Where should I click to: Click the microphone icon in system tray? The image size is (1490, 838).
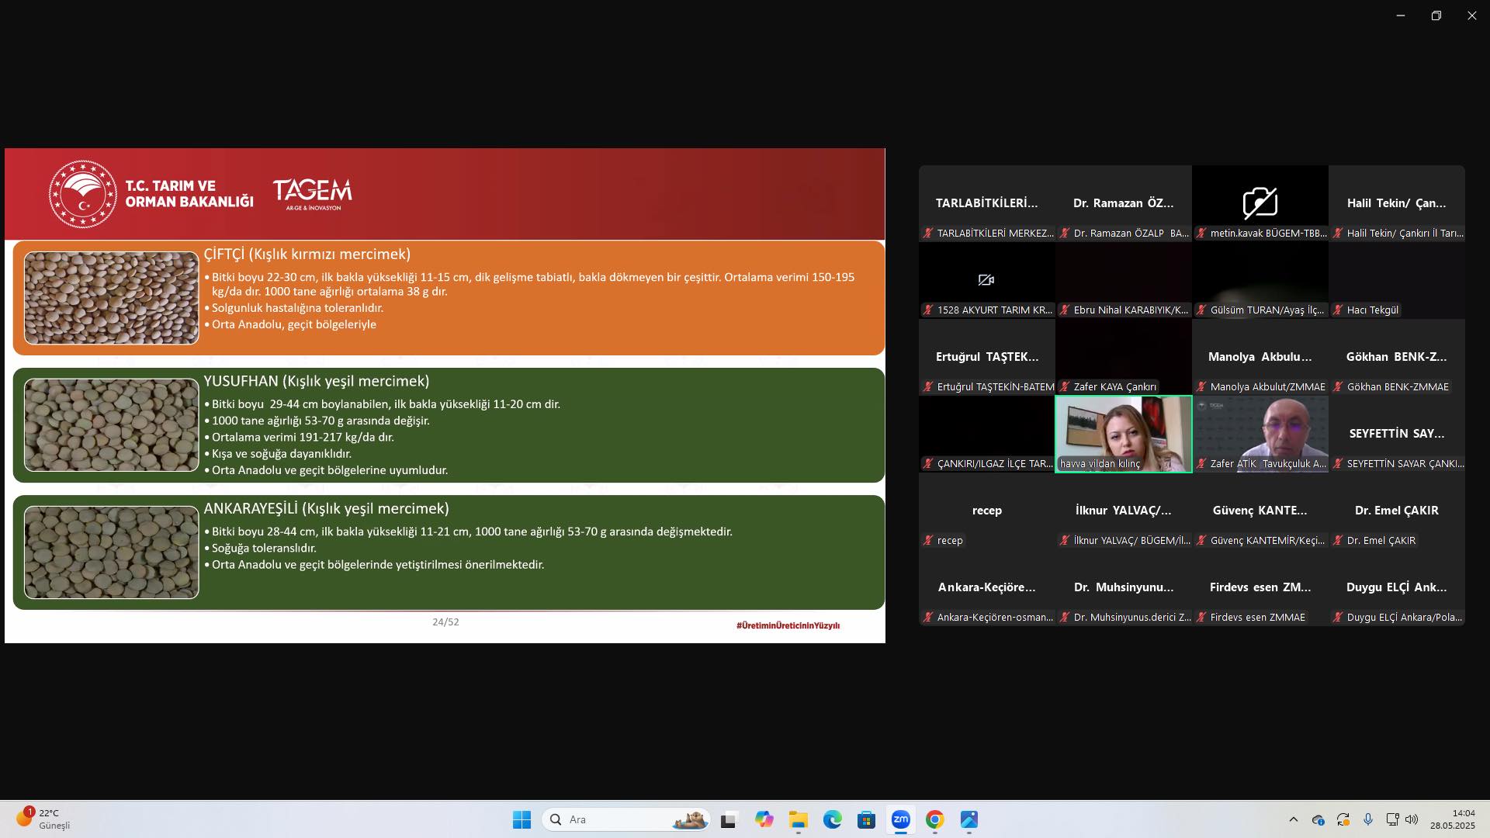coord(1368,819)
